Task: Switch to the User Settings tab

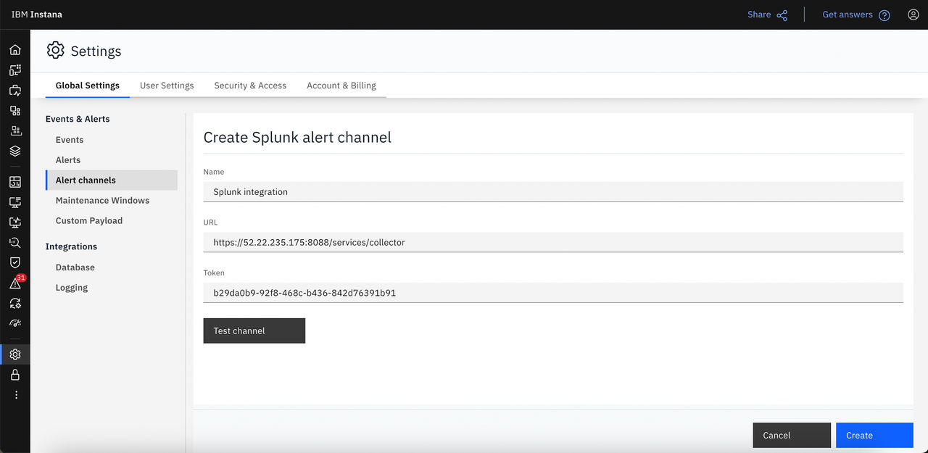Action: coord(167,86)
